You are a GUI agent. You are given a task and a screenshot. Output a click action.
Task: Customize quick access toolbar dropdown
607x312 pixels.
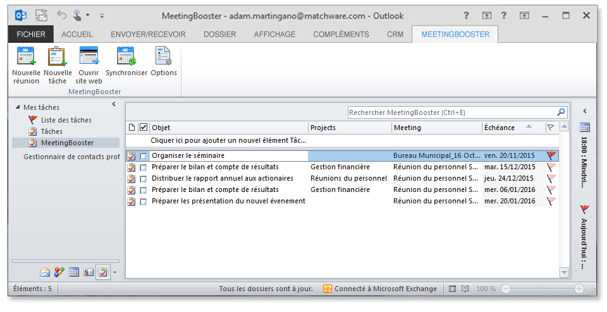tap(102, 16)
